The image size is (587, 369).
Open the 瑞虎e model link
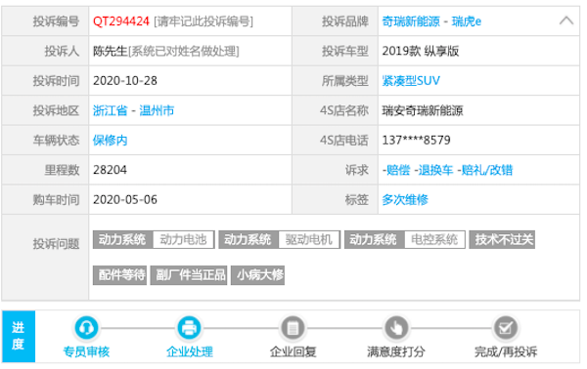[x=467, y=21]
